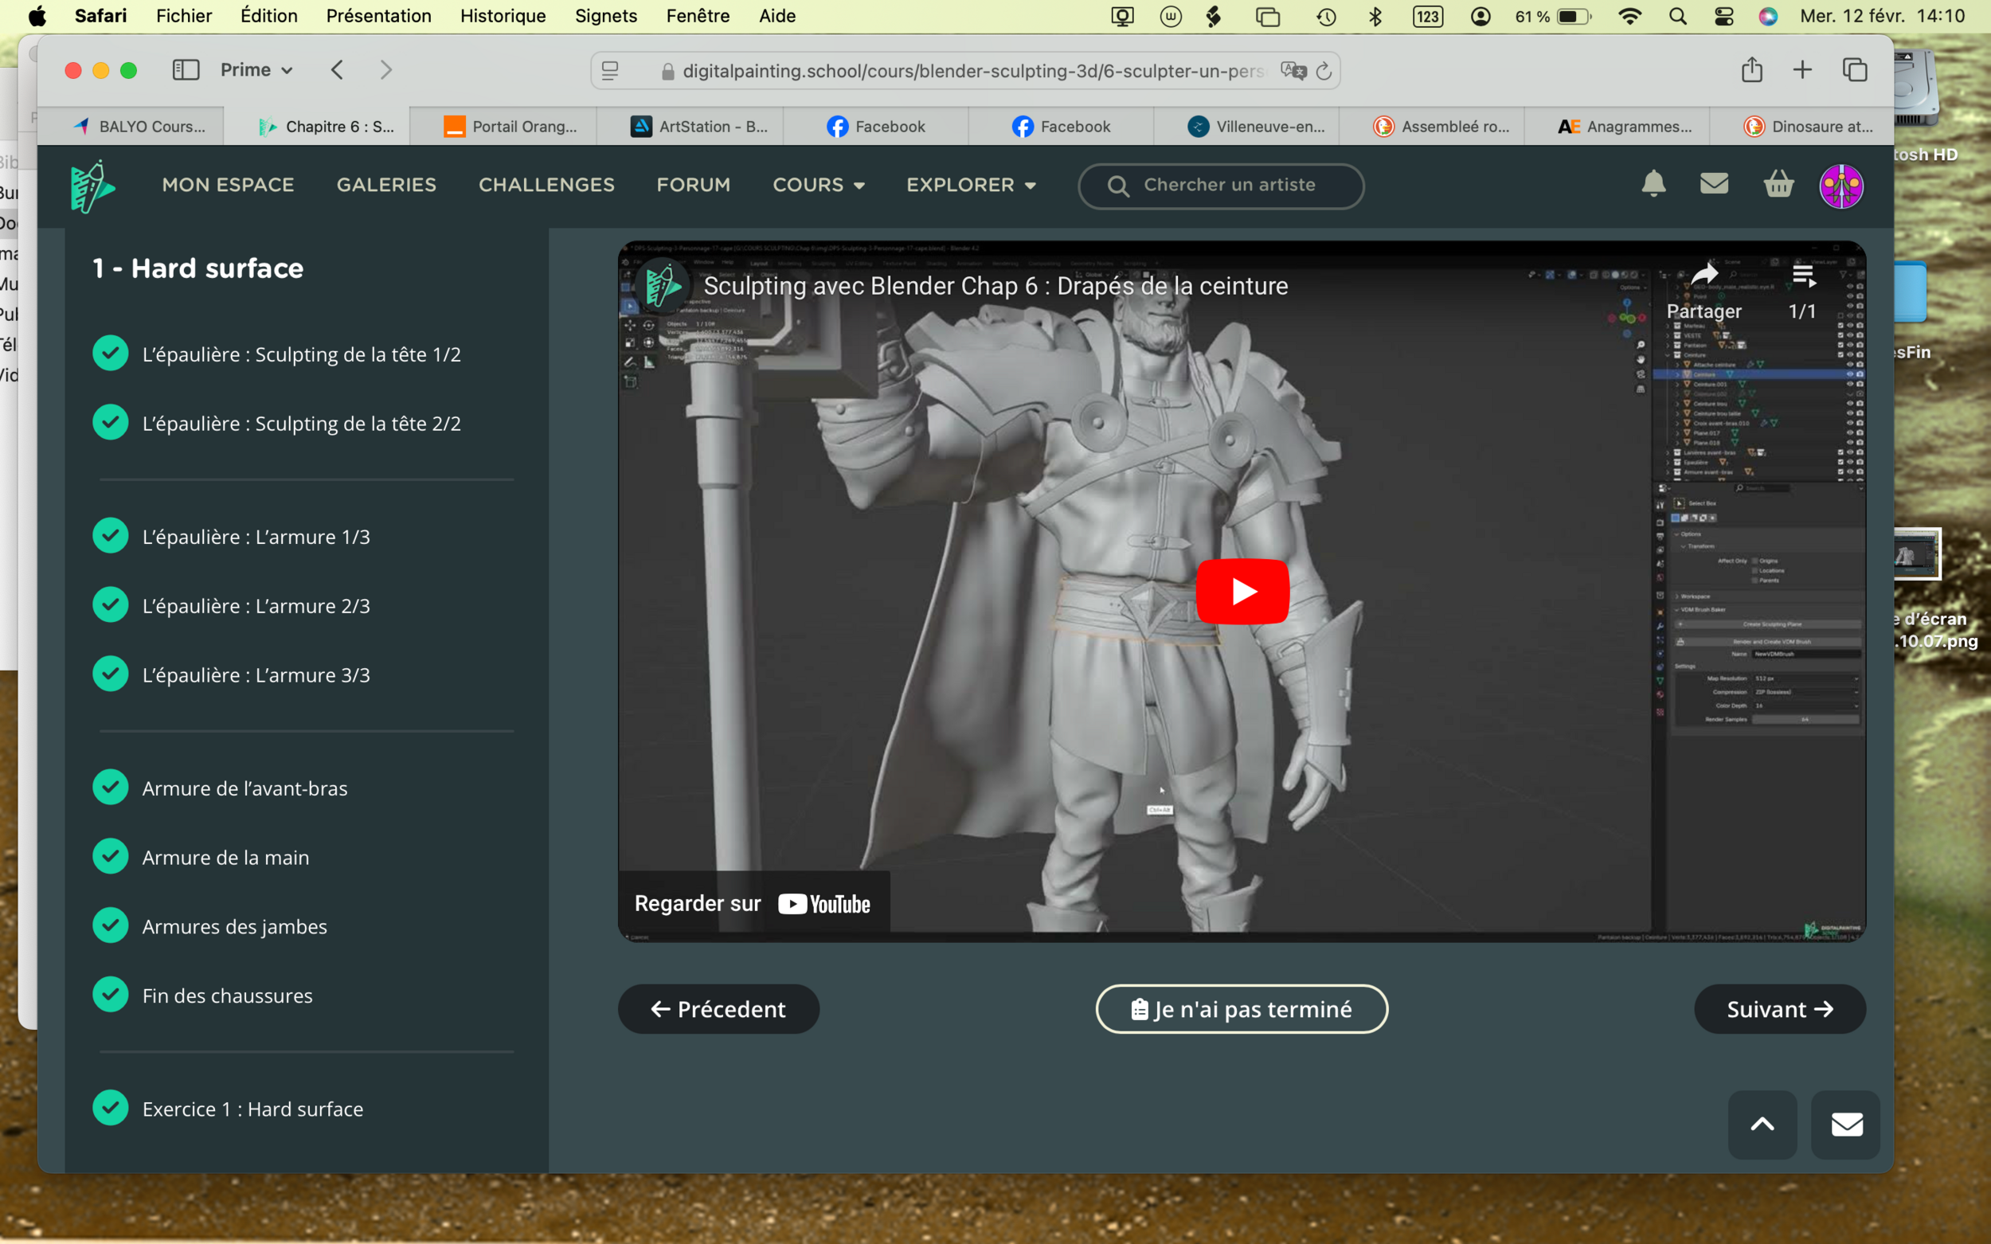
Task: Play the YouTube video
Action: tap(1242, 591)
